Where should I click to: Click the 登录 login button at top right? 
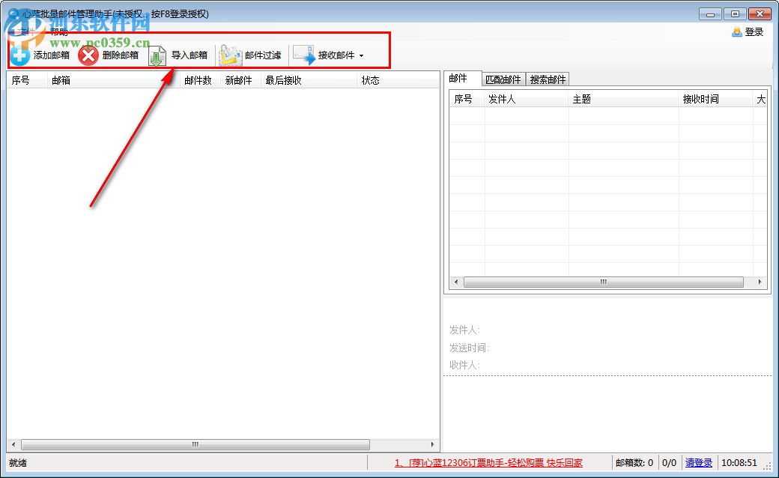click(754, 31)
